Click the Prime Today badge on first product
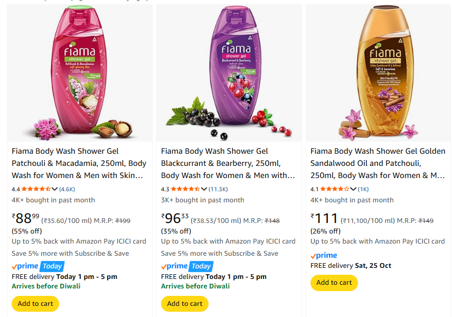452x317 pixels. click(37, 266)
